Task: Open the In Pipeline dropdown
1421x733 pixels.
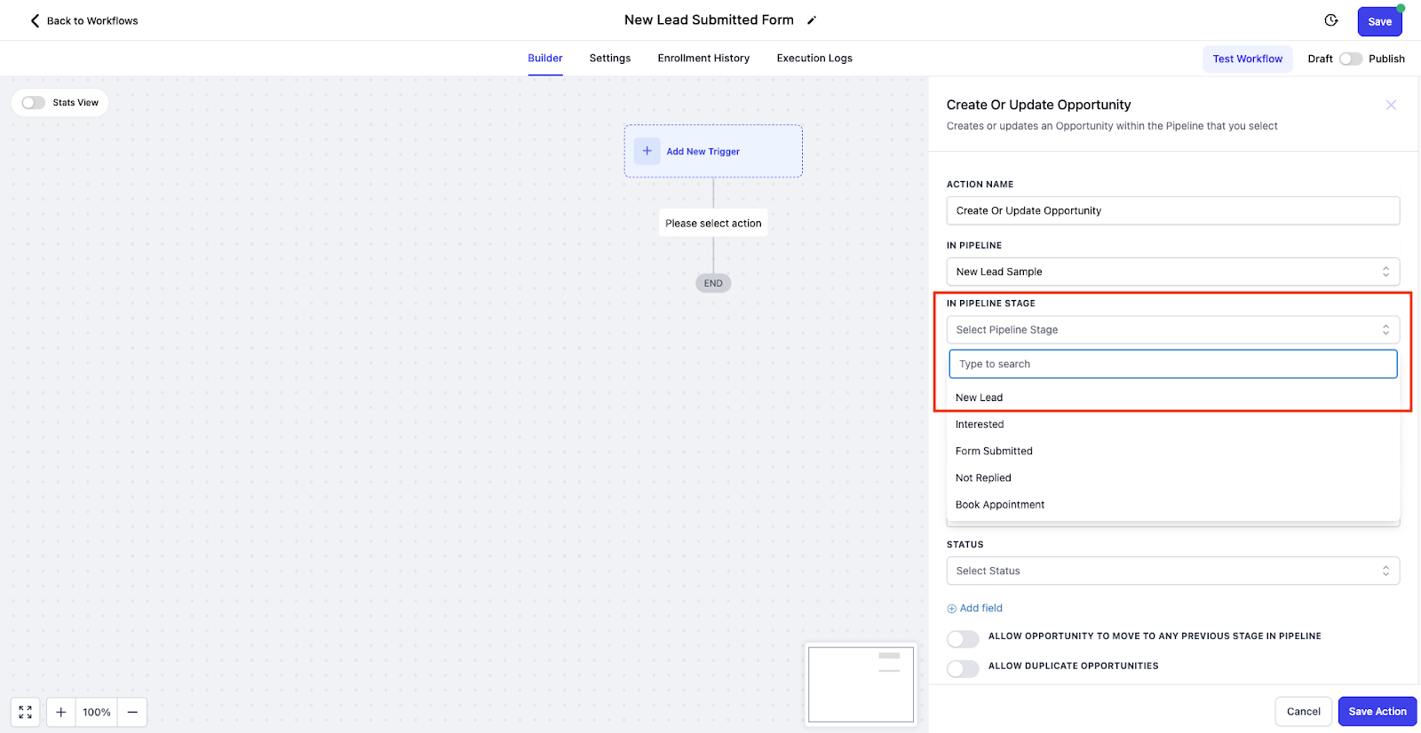Action: (1173, 272)
